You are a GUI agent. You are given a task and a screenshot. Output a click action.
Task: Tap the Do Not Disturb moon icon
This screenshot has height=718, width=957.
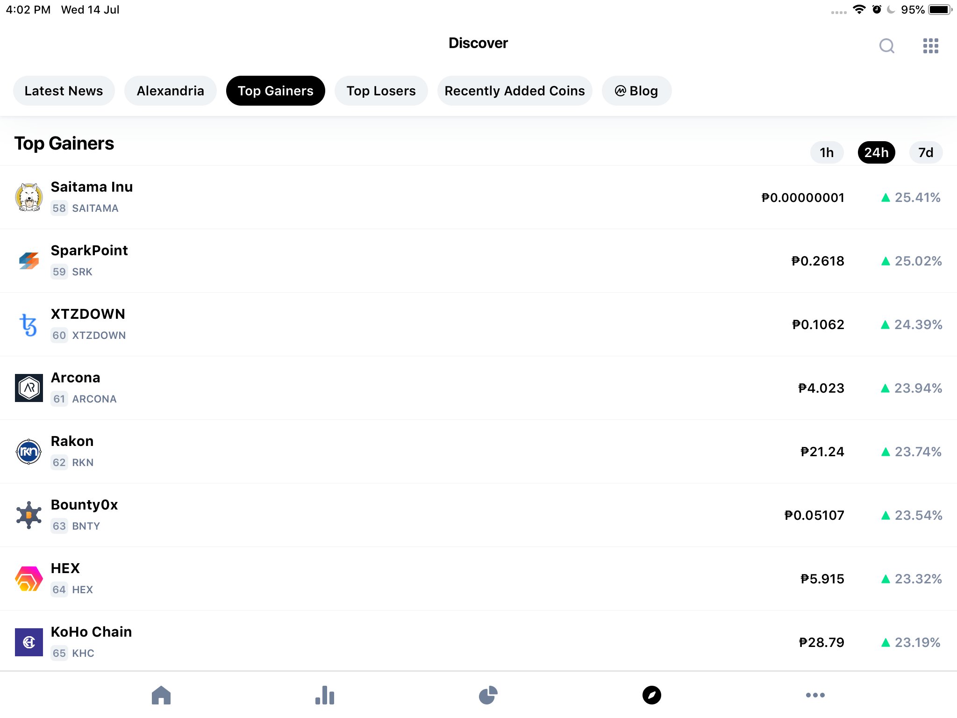[891, 9]
